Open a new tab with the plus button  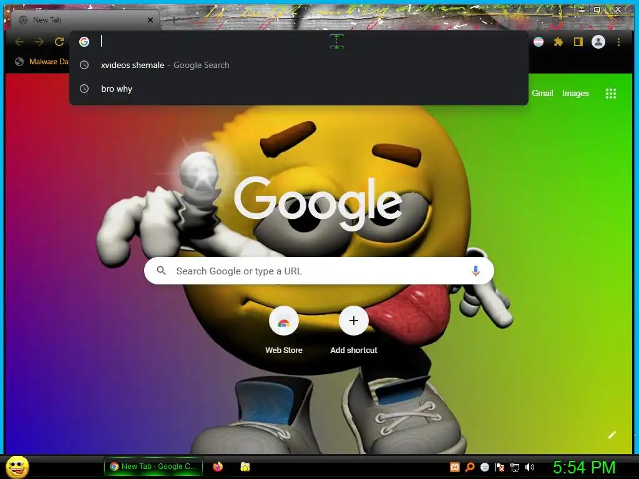[173, 19]
